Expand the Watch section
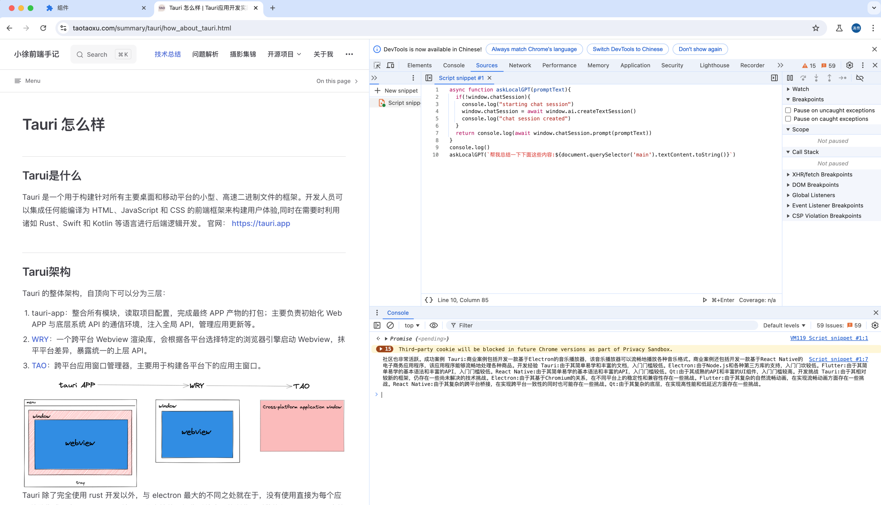The image size is (881, 505). 788,89
